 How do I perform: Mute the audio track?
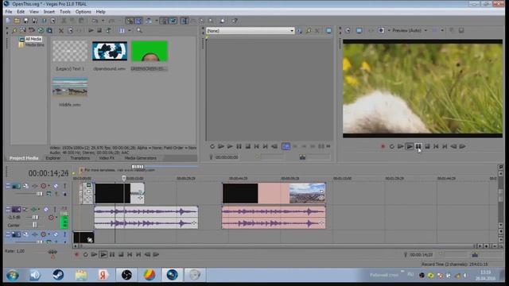click(x=46, y=209)
